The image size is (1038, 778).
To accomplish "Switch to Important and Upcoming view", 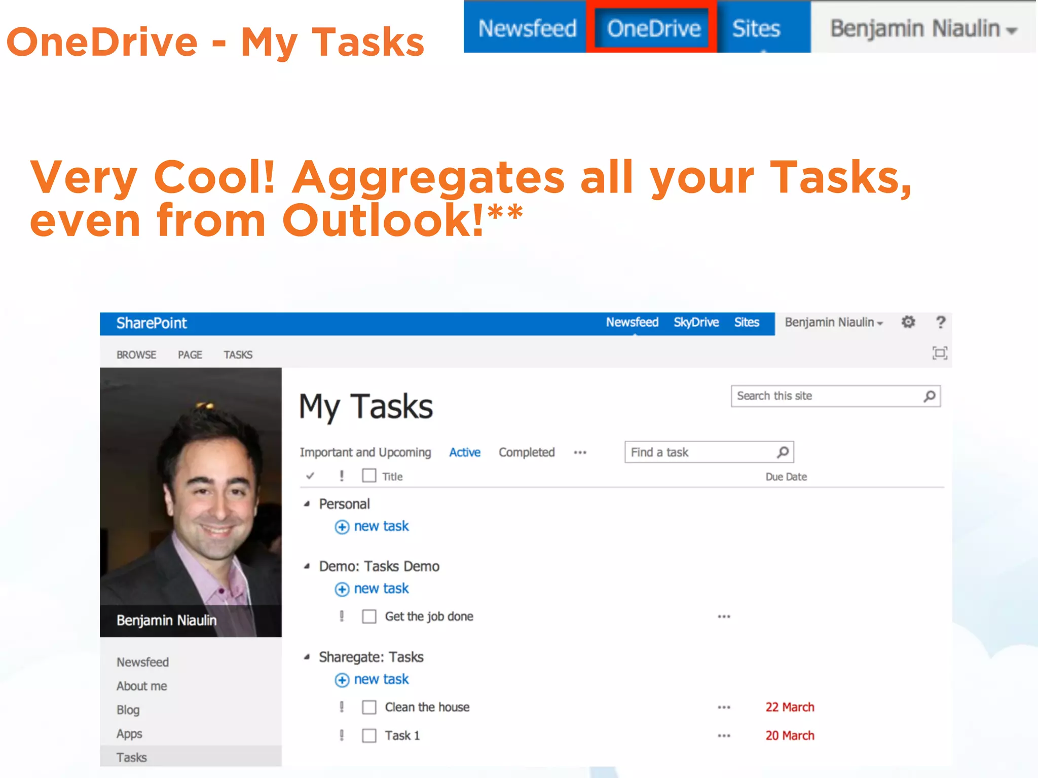I will (365, 452).
